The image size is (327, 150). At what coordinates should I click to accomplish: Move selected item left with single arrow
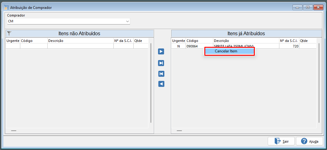(x=161, y=84)
